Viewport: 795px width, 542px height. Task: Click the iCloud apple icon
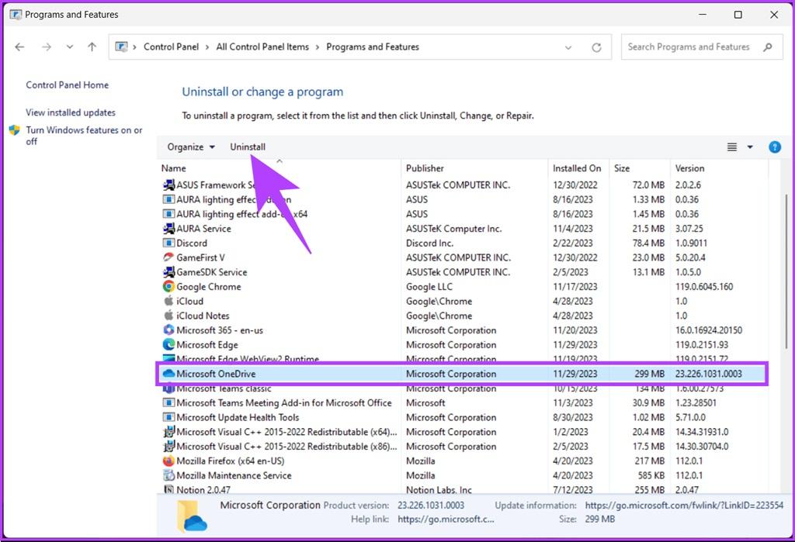(168, 301)
